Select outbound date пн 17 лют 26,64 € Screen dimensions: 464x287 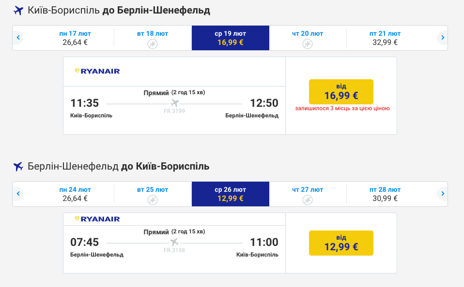pos(75,38)
